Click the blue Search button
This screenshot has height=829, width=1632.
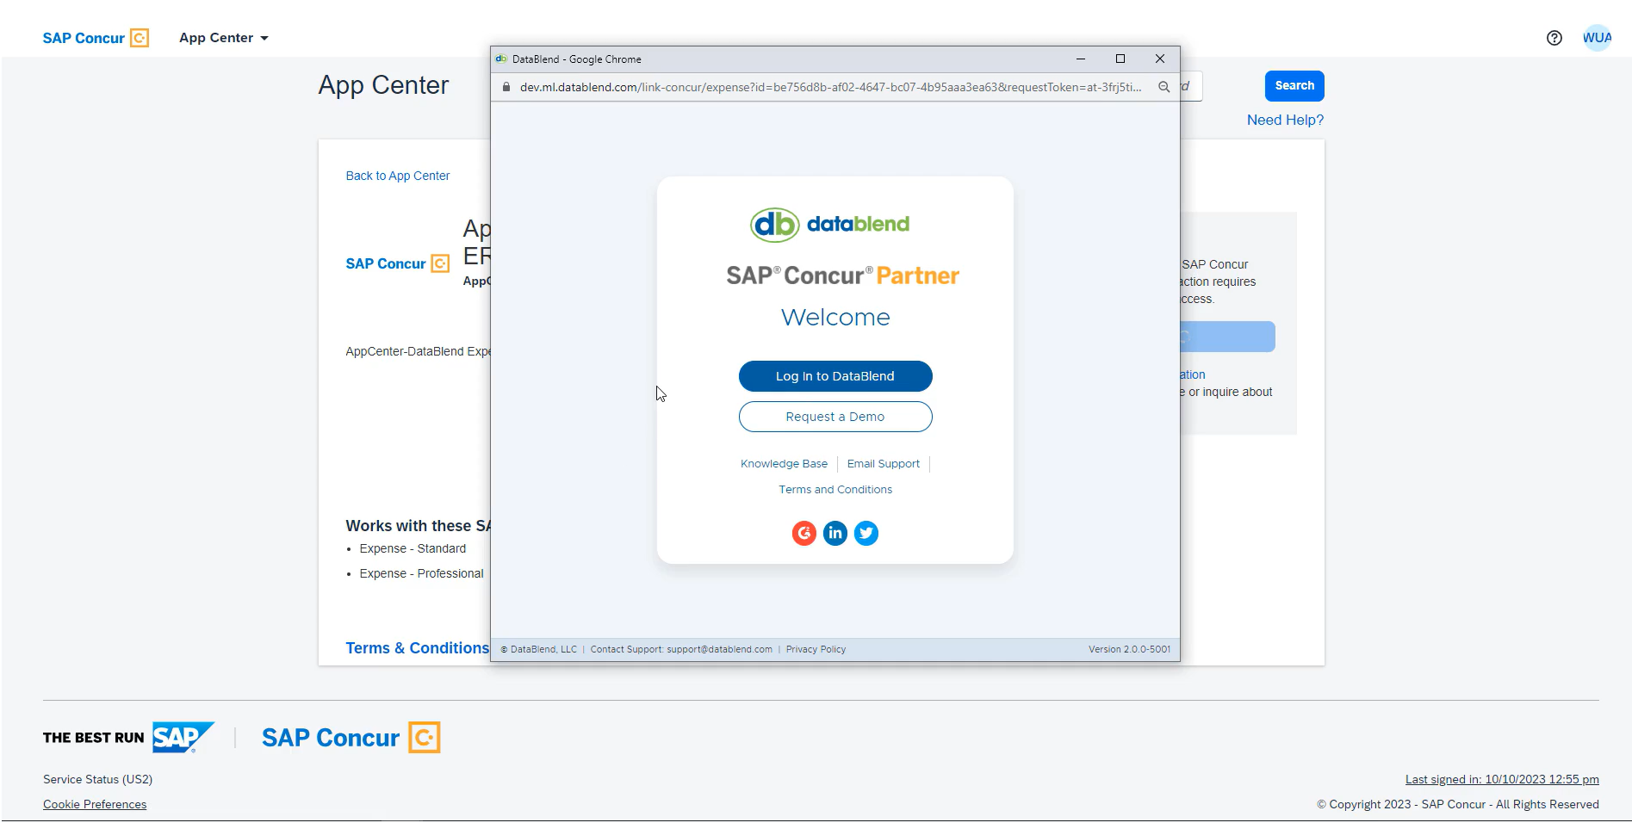pos(1294,85)
